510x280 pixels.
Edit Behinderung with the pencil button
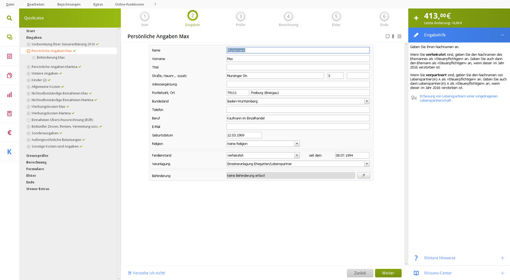pos(363,175)
